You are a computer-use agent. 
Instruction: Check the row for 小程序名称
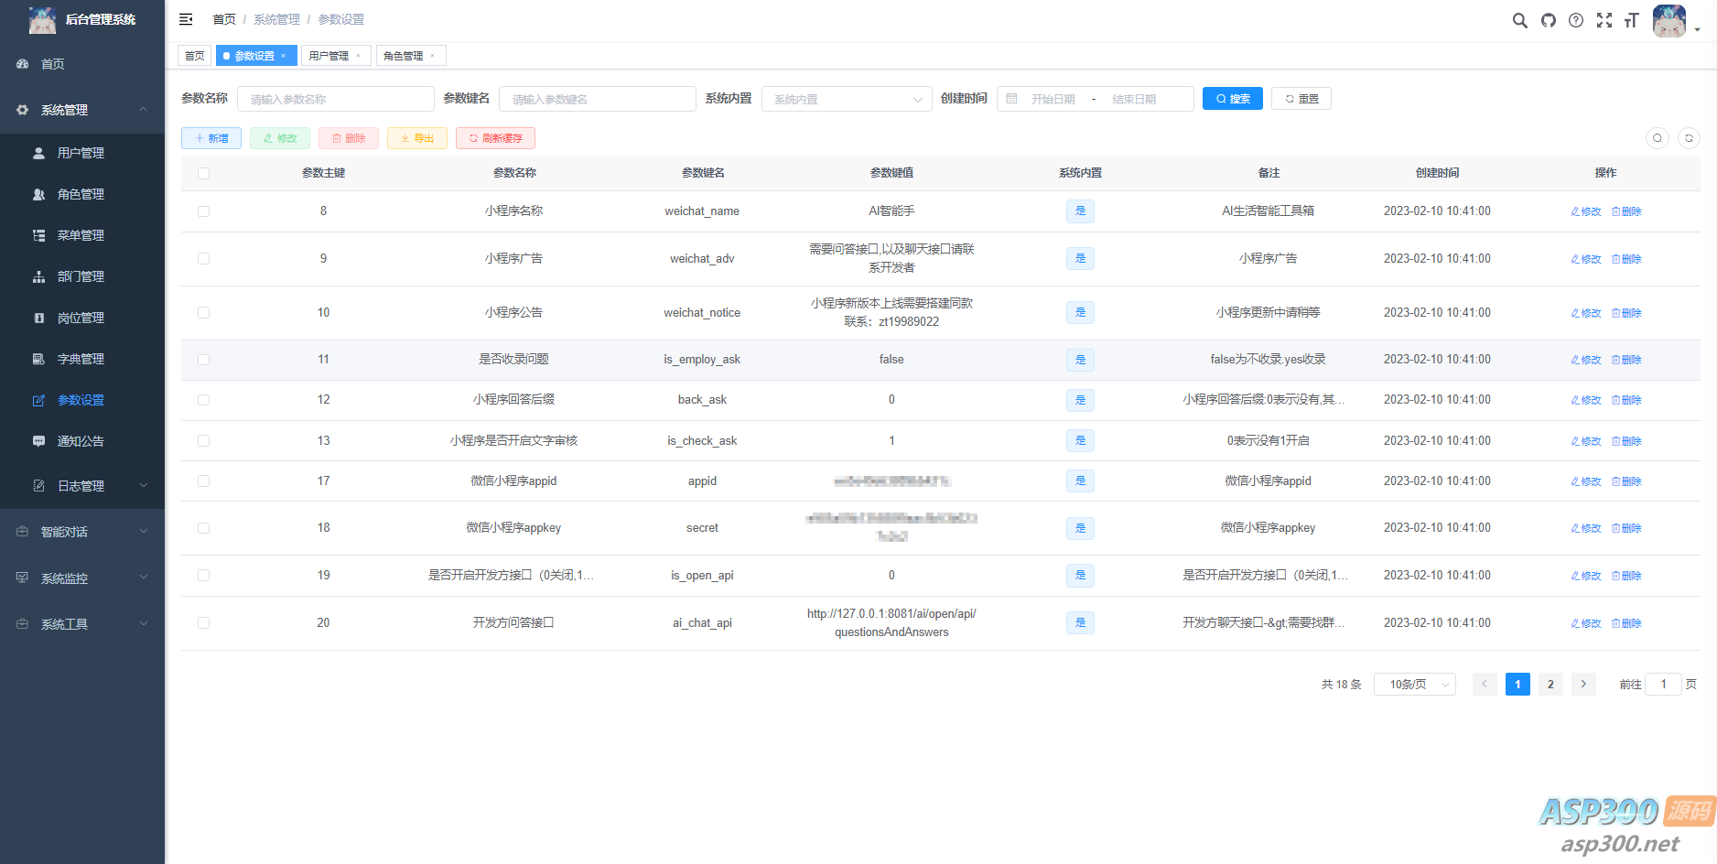click(x=203, y=211)
